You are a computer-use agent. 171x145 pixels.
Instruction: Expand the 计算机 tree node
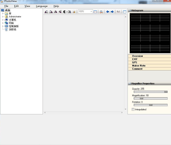point(3,20)
